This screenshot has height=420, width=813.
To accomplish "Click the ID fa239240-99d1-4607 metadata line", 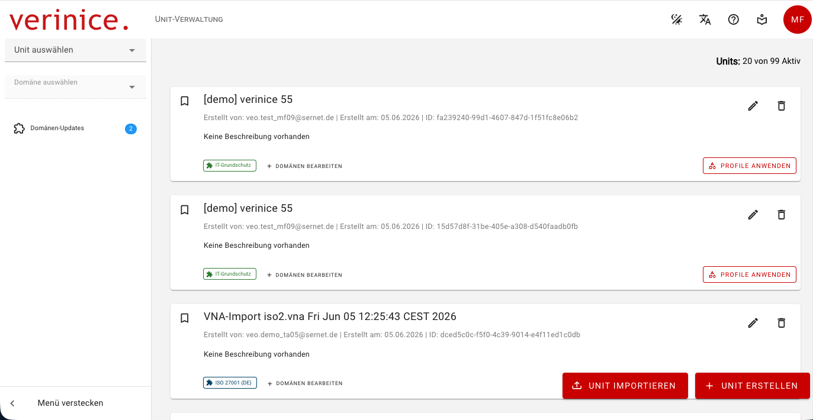I will click(x=391, y=118).
